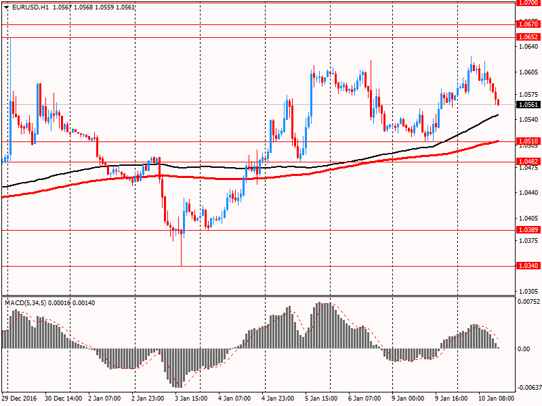The width and height of the screenshot is (542, 406).
Task: Click the 1.0670 red level label
Action: [528, 24]
